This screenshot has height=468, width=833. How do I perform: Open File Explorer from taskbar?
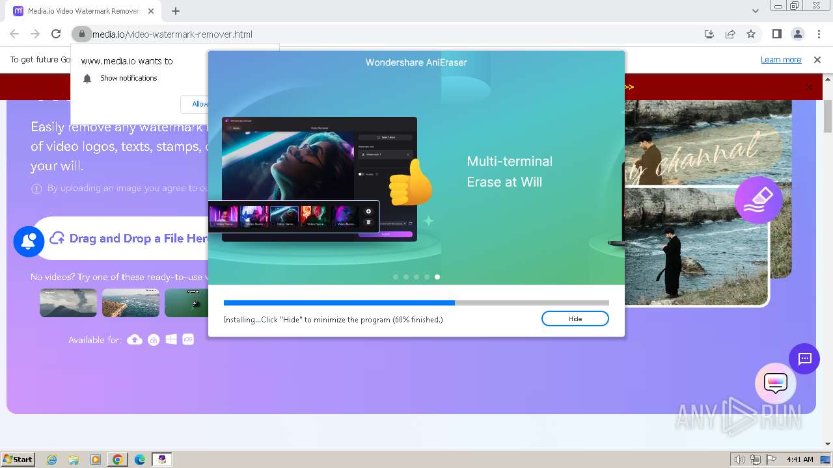[x=74, y=460]
